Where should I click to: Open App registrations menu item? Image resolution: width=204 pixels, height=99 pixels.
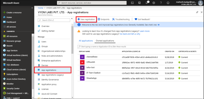[53, 70]
